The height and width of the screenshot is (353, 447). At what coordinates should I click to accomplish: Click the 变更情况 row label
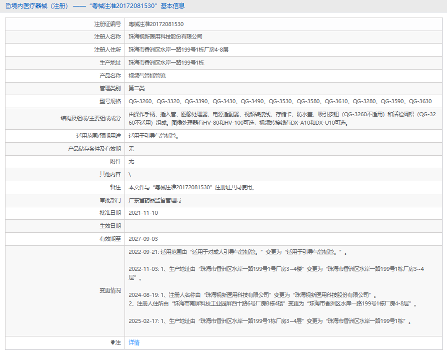coord(110,291)
